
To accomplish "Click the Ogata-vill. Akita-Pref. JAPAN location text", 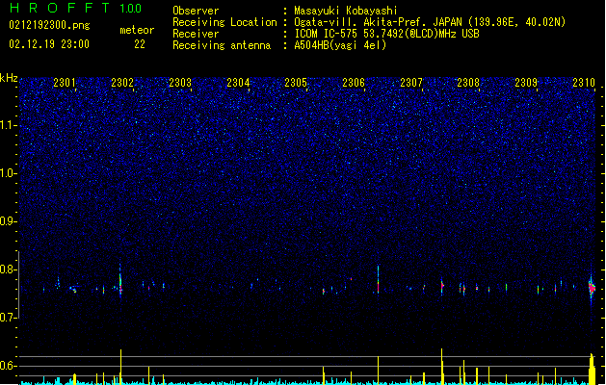I will coord(430,22).
